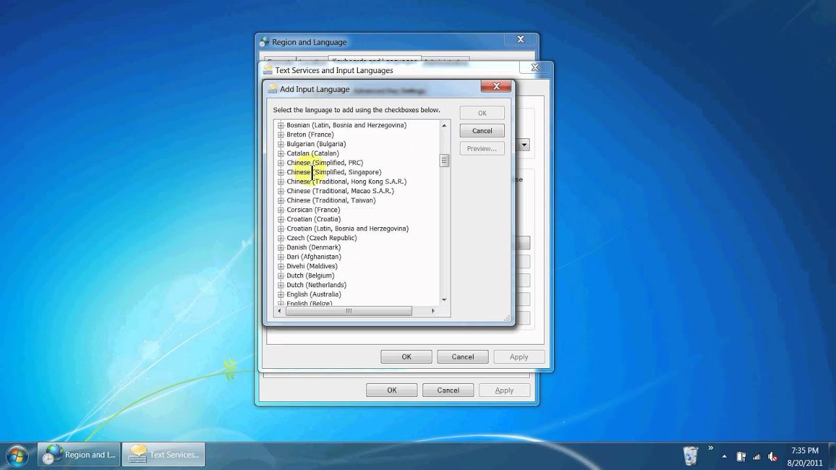Expand Danish (Denmark) language node

pos(281,247)
